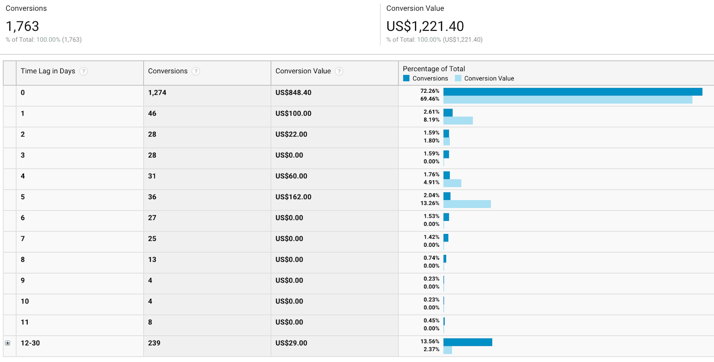Click the 1.53% percentage label
The image size is (714, 362).
click(x=432, y=216)
